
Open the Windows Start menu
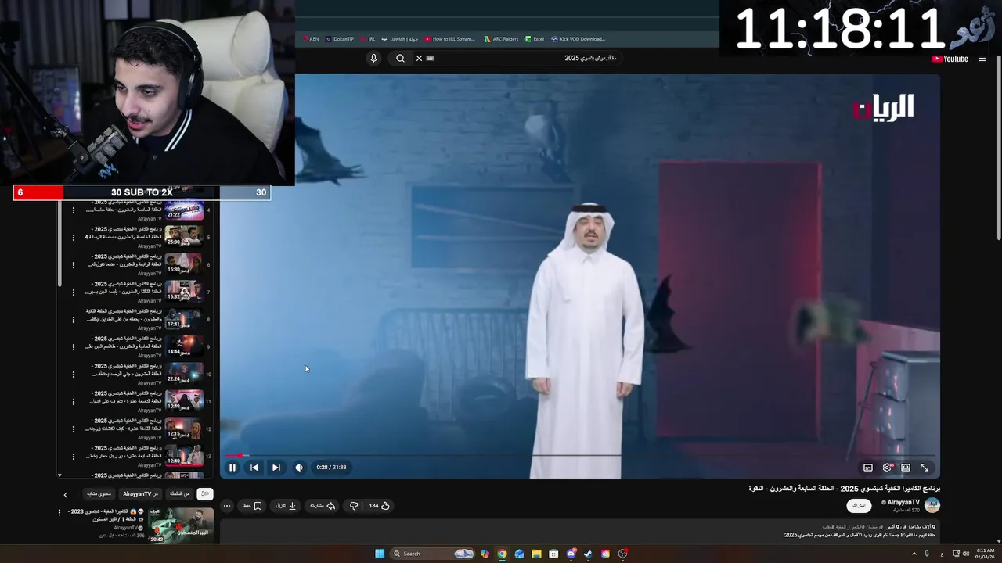(x=380, y=554)
